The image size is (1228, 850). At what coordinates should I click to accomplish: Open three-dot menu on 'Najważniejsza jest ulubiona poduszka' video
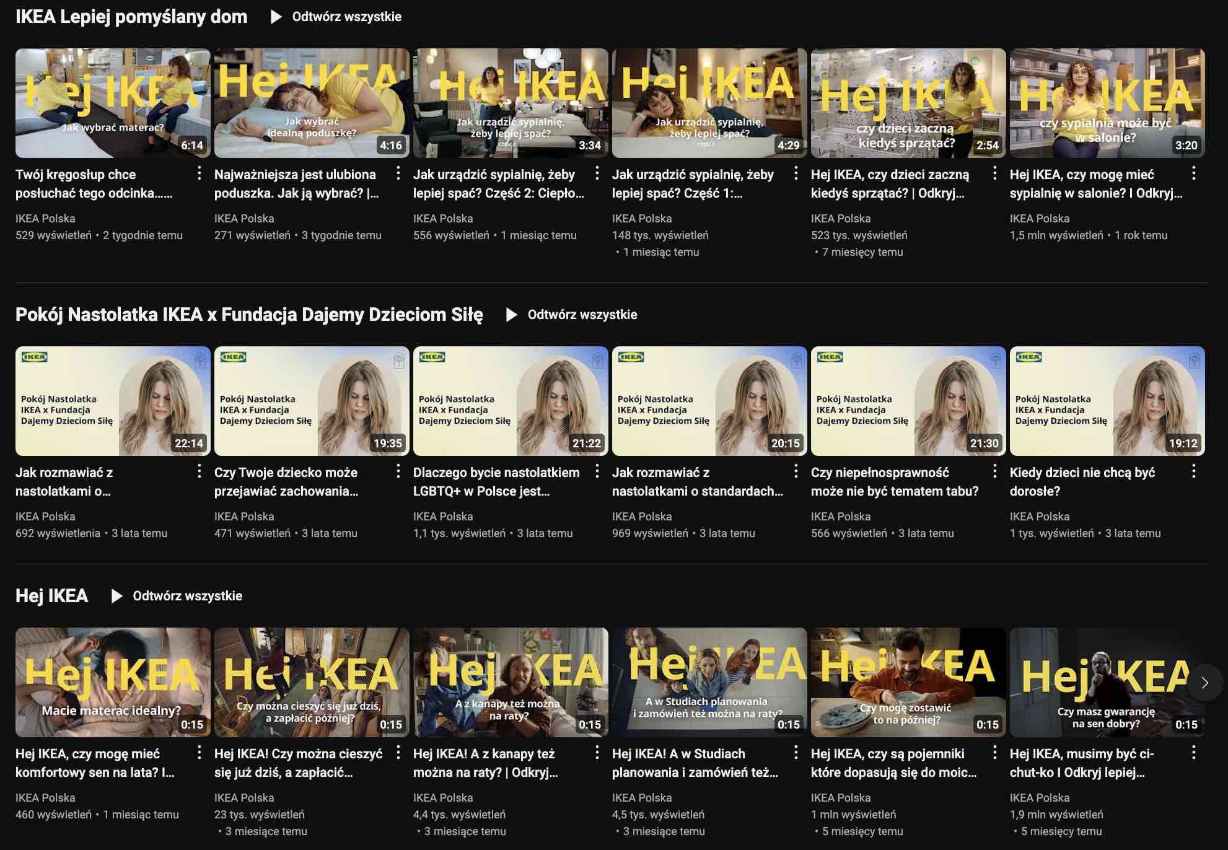398,175
